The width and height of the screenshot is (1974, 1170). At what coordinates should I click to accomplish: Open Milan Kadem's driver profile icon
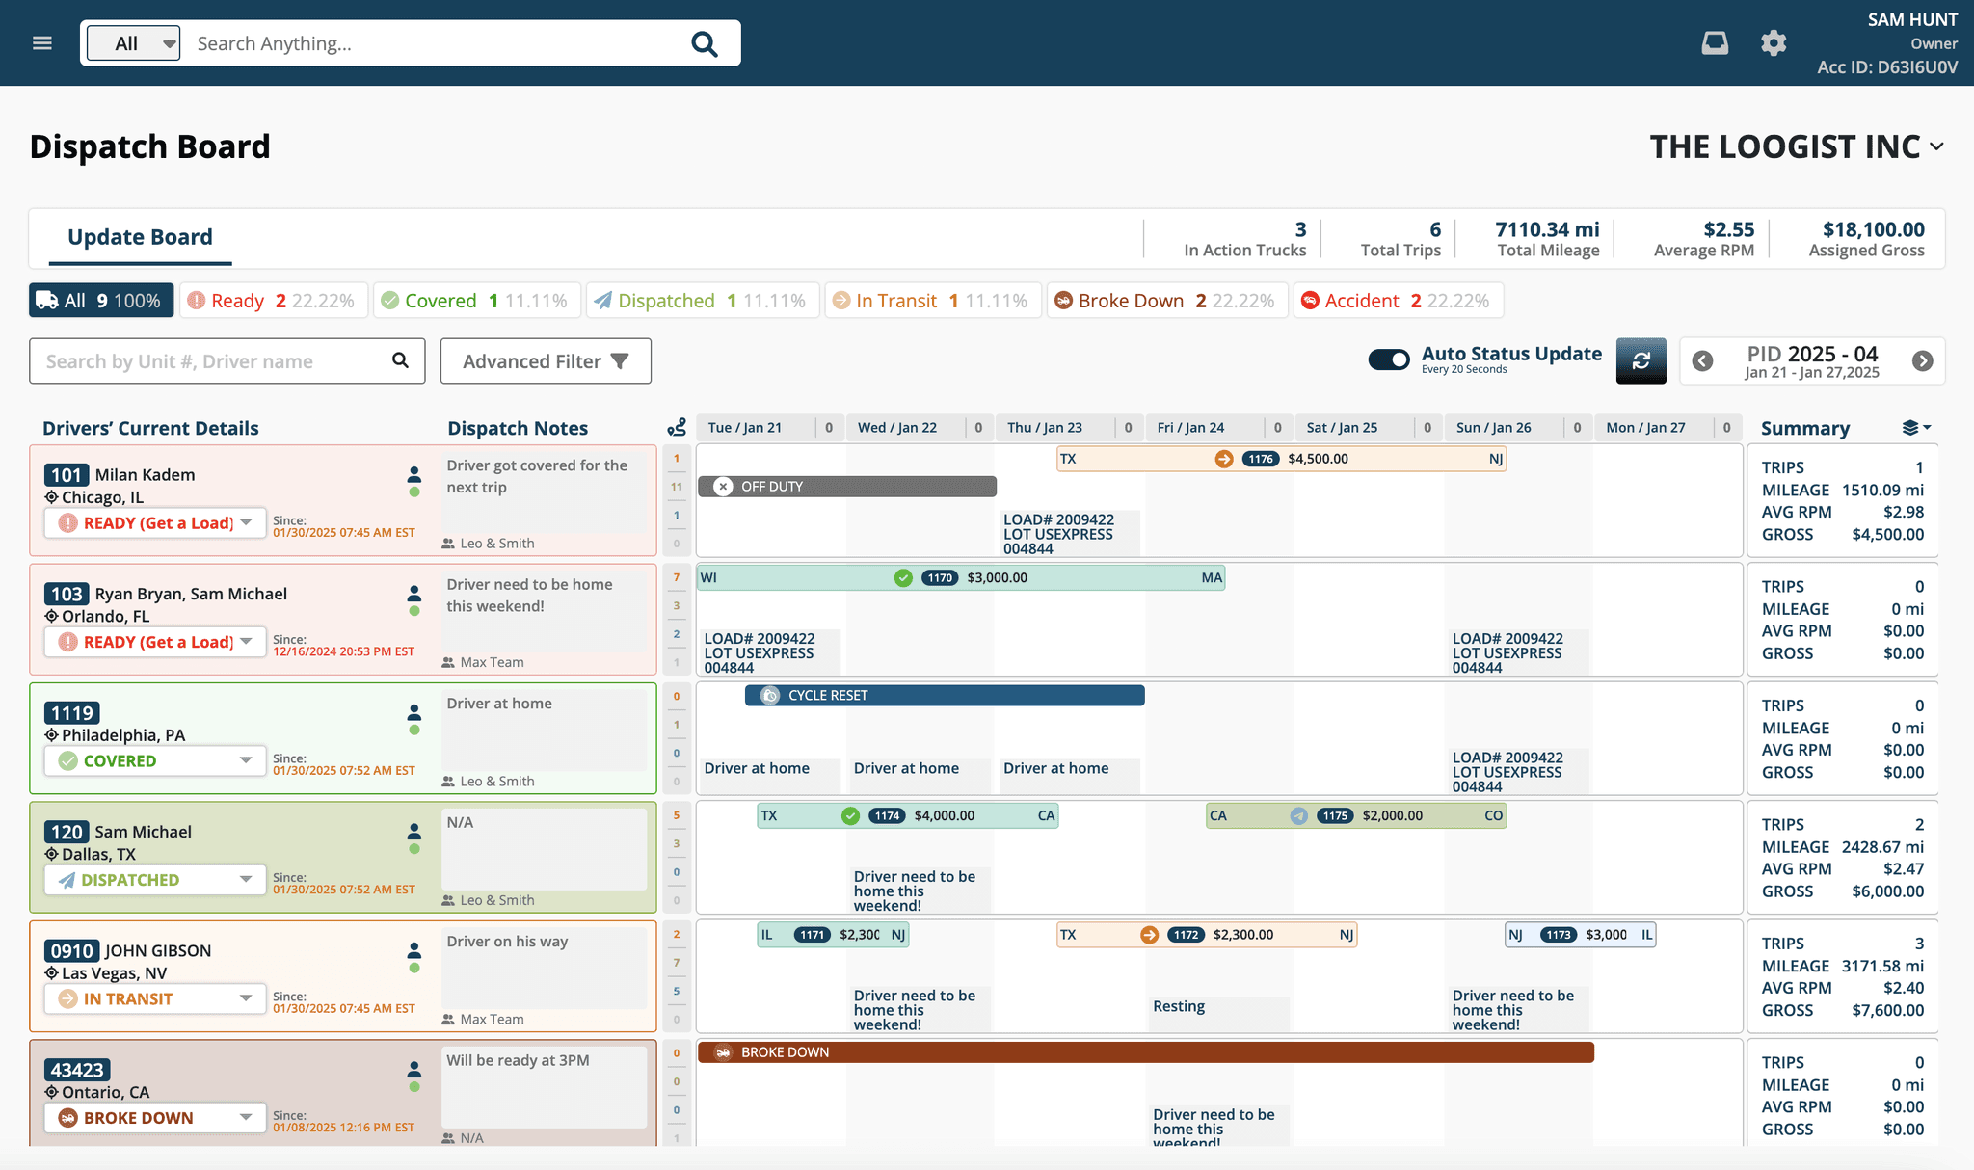413,473
